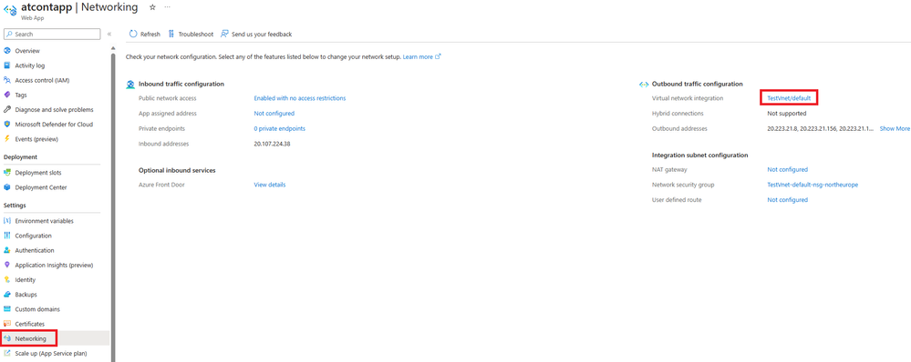Click the Certificates icon
The width and height of the screenshot is (911, 362).
[7, 324]
